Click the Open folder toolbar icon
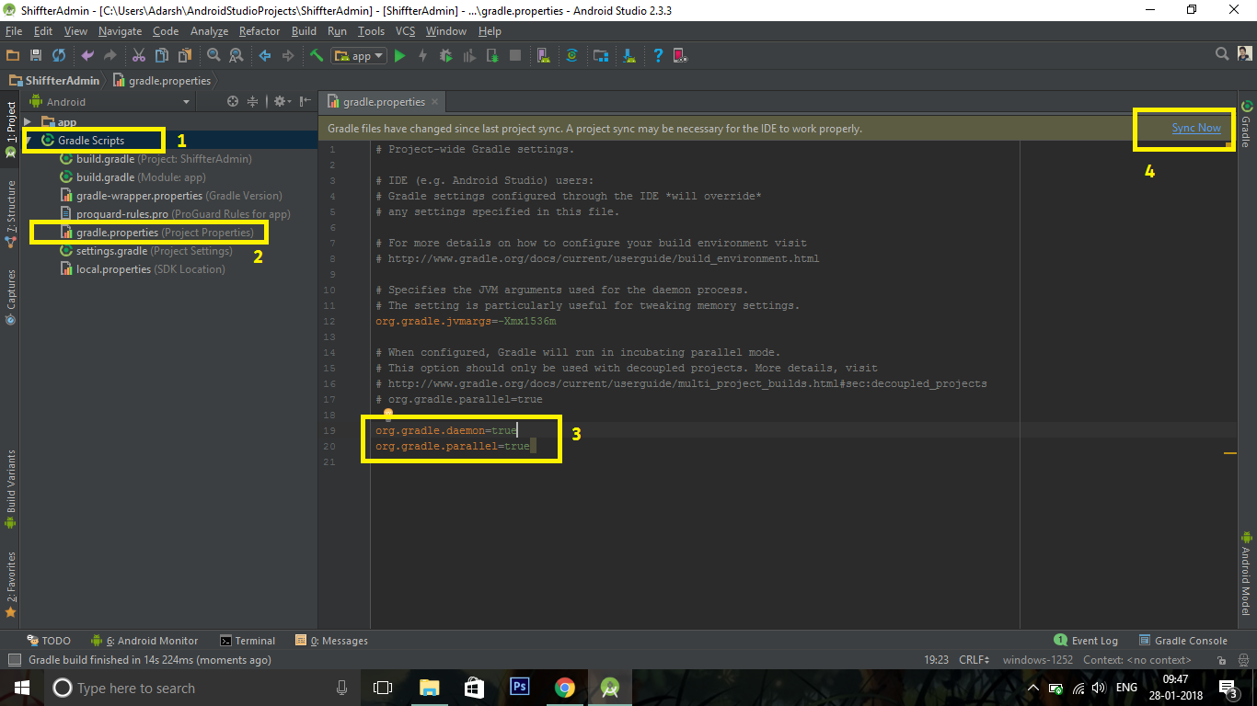The image size is (1257, 706). point(13,56)
